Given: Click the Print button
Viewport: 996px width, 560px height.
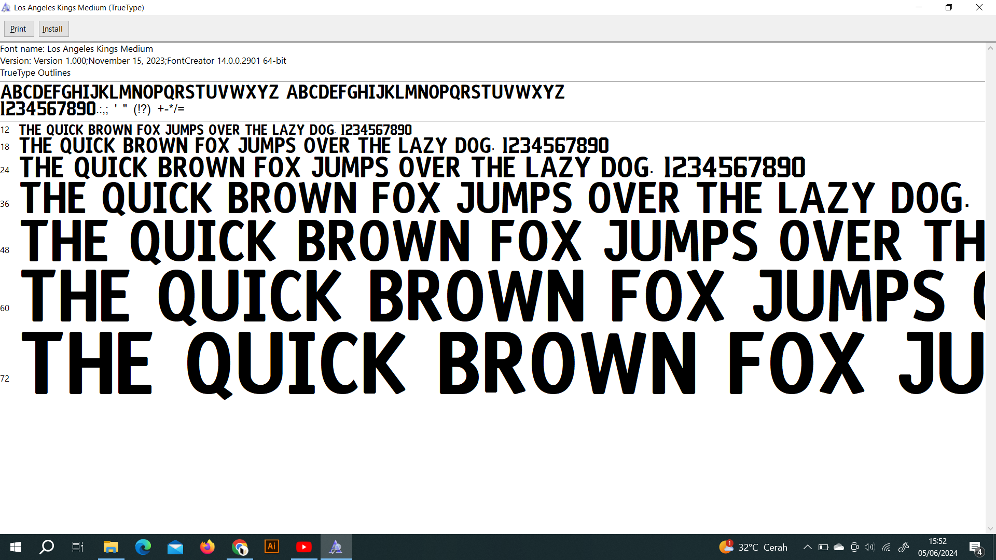Looking at the screenshot, I should tap(19, 29).
